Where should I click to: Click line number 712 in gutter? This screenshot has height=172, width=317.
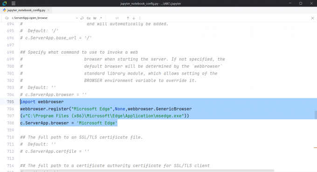(x=10, y=151)
